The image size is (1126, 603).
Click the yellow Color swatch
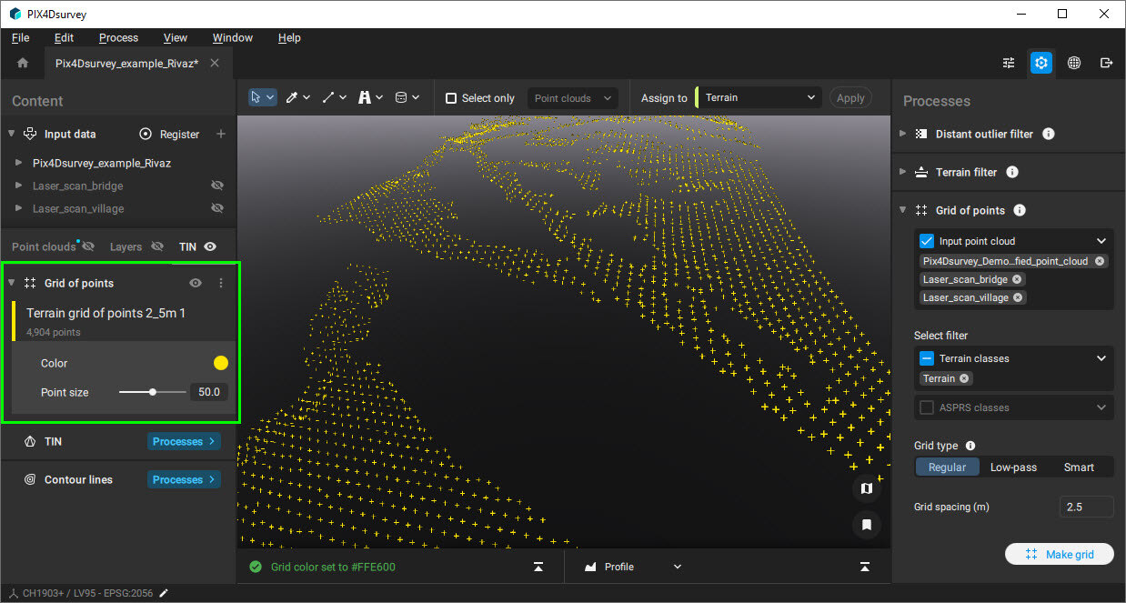(x=221, y=363)
